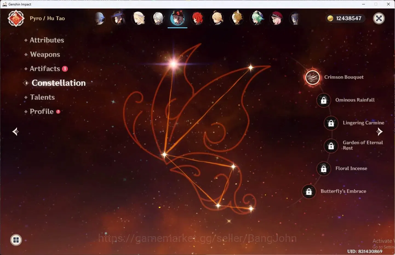The height and width of the screenshot is (255, 395).
Task: Open the locked Butterfly's Embrace node
Action: 309,191
